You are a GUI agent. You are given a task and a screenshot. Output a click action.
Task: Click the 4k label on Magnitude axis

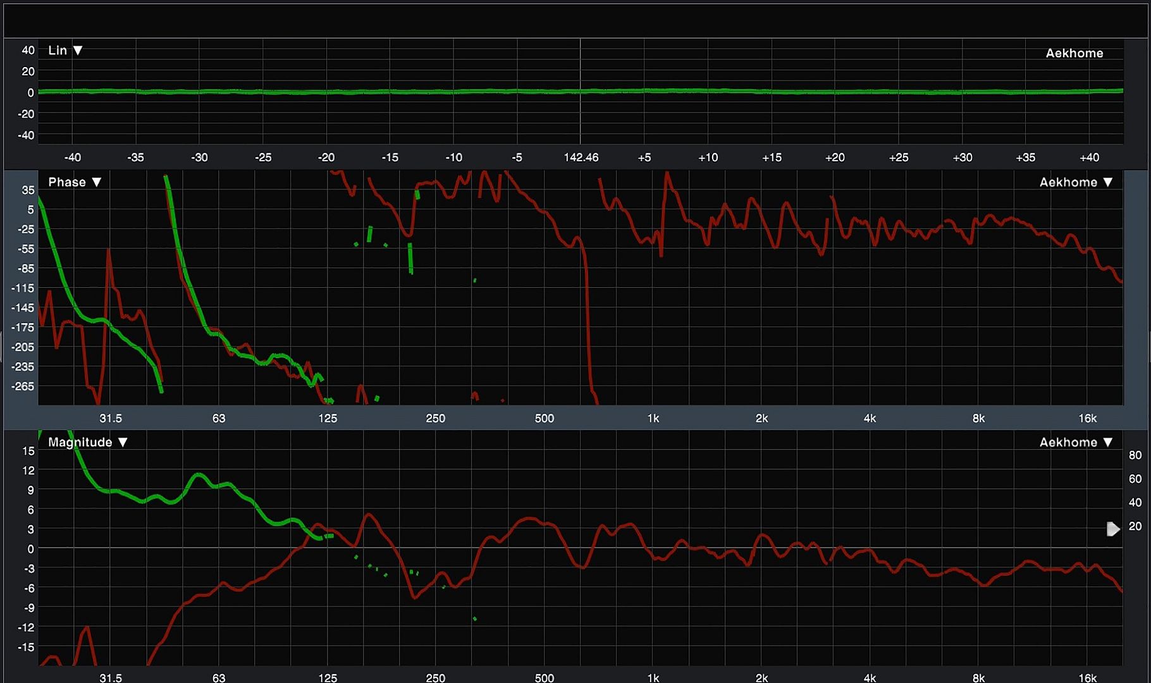870,678
